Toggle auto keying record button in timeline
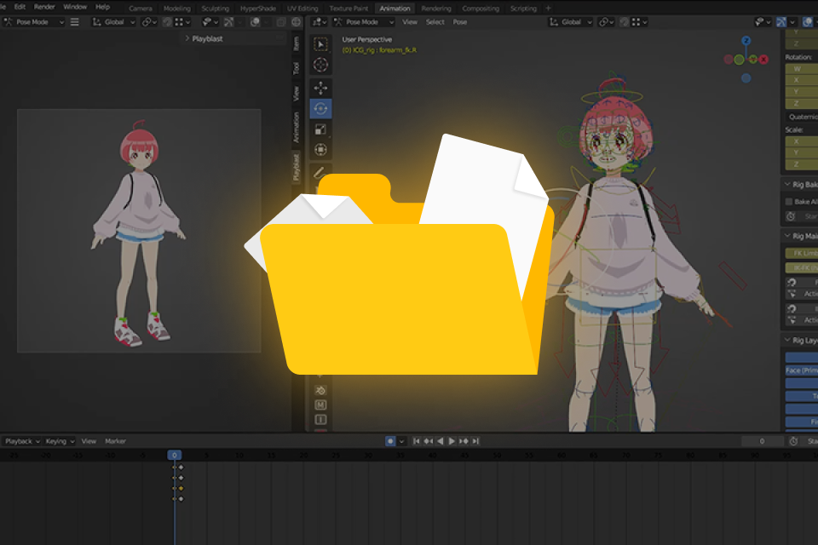 coord(390,441)
